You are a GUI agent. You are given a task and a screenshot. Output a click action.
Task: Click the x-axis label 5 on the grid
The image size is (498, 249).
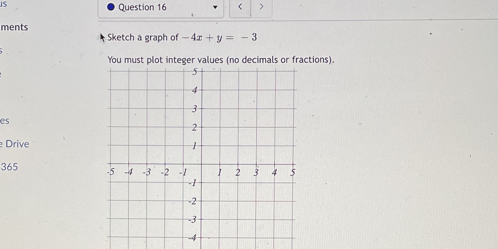coord(294,172)
